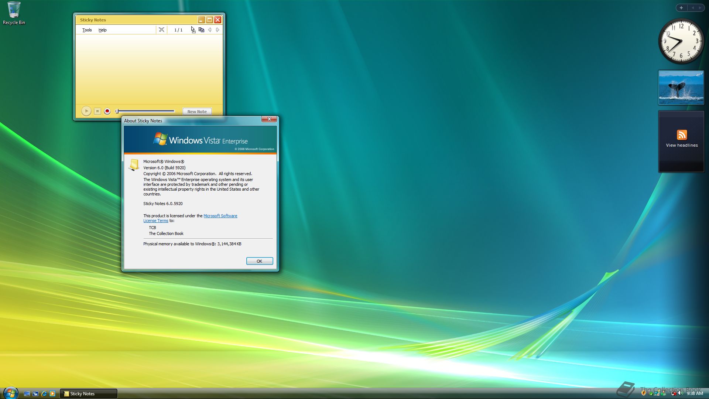Image resolution: width=709 pixels, height=399 pixels.
Task: Launch Internet Explorer from Quick Launch
Action: pyautogui.click(x=44, y=394)
